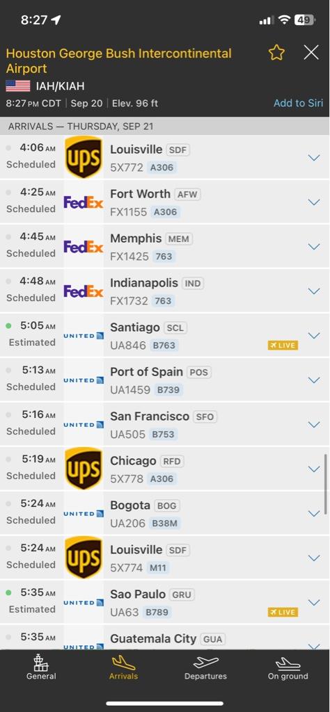Tap the UPS logo for flight 5X772
Viewport: 330px width, 712px height.
(x=84, y=156)
